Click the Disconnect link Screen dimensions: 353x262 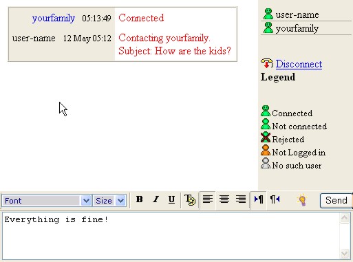coord(299,64)
